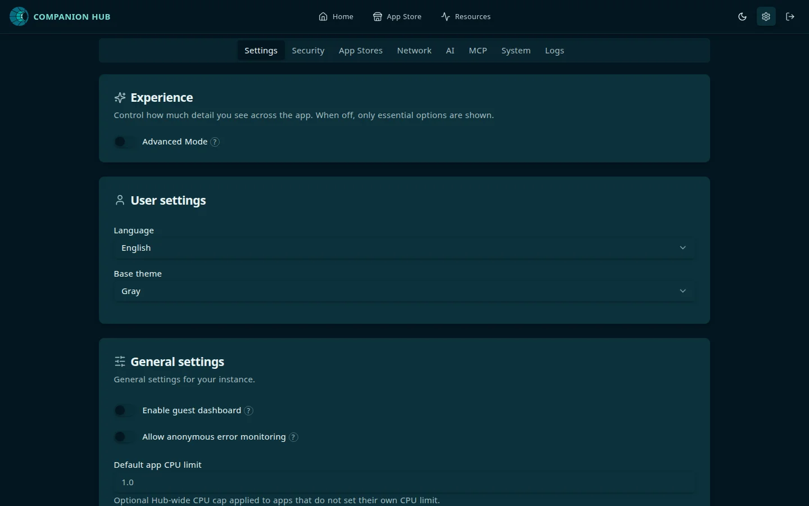Go to Home in top navigation
The width and height of the screenshot is (809, 506).
click(336, 16)
